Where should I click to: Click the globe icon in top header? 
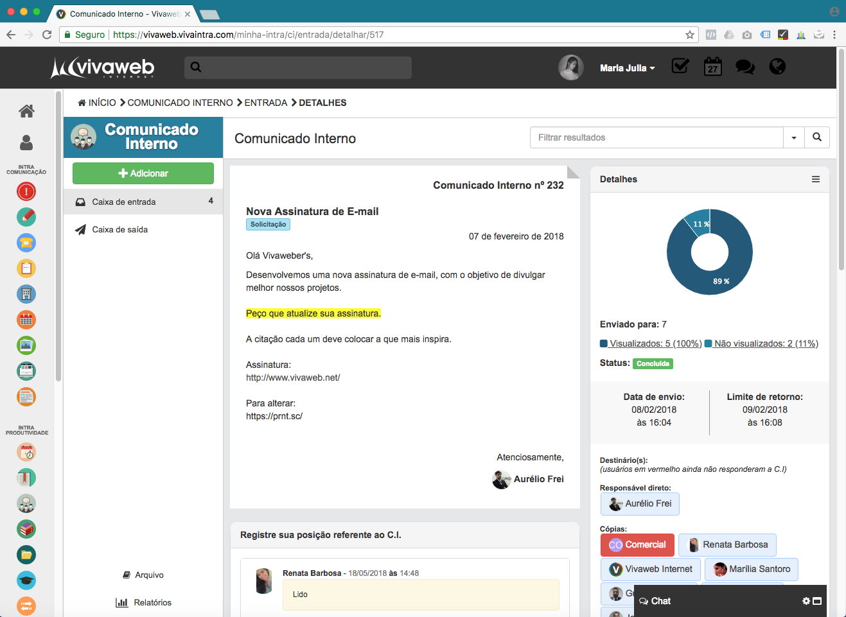(x=777, y=67)
